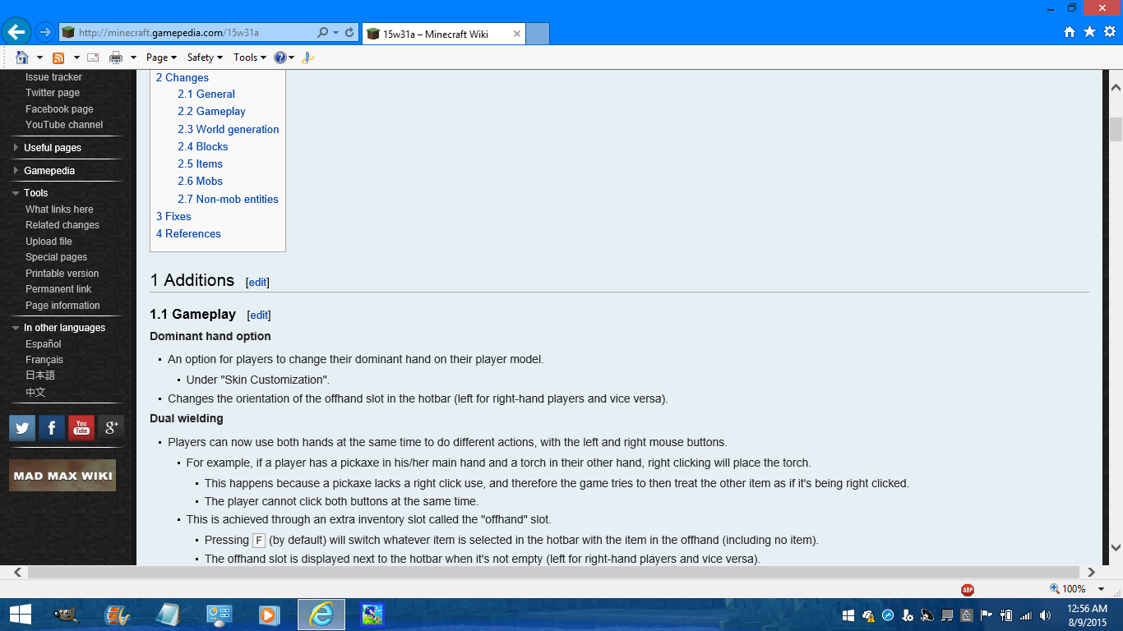
Task: Open the 2.7 Non-mob entities contents link
Action: click(x=228, y=199)
